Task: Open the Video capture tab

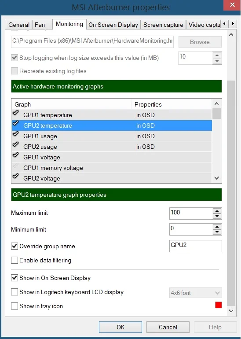Action: pos(204,25)
